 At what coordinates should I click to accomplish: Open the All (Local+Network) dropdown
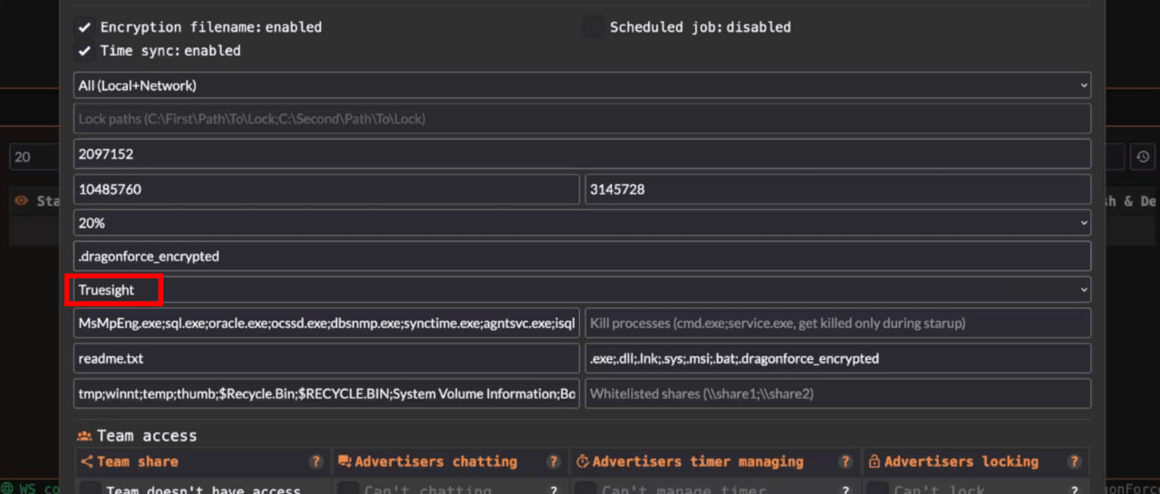582,85
